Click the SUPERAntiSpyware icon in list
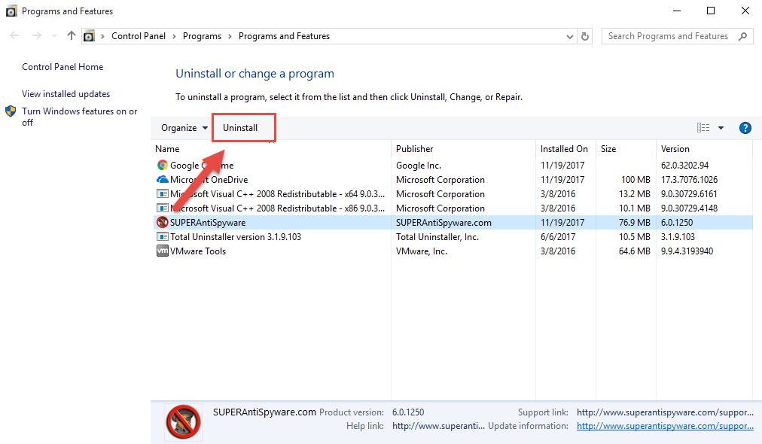762x444 pixels. tap(163, 223)
